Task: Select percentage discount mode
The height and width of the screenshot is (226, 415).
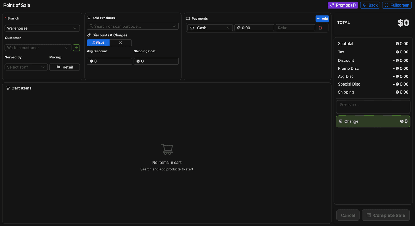Action: coord(121,43)
